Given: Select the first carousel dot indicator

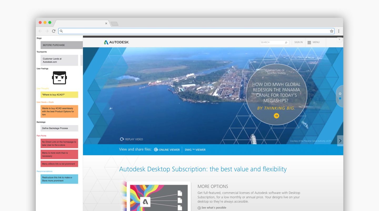Looking at the screenshot, I should pyautogui.click(x=340, y=94).
